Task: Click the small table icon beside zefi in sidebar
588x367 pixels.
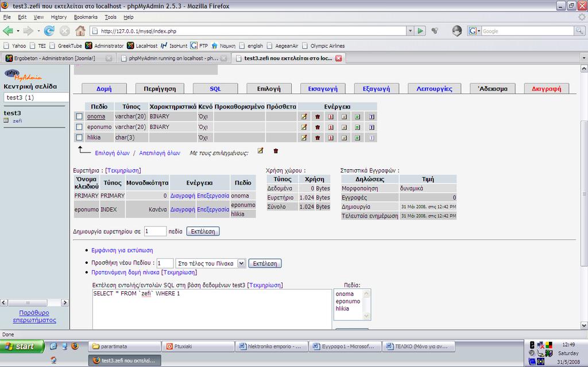Action: point(6,120)
